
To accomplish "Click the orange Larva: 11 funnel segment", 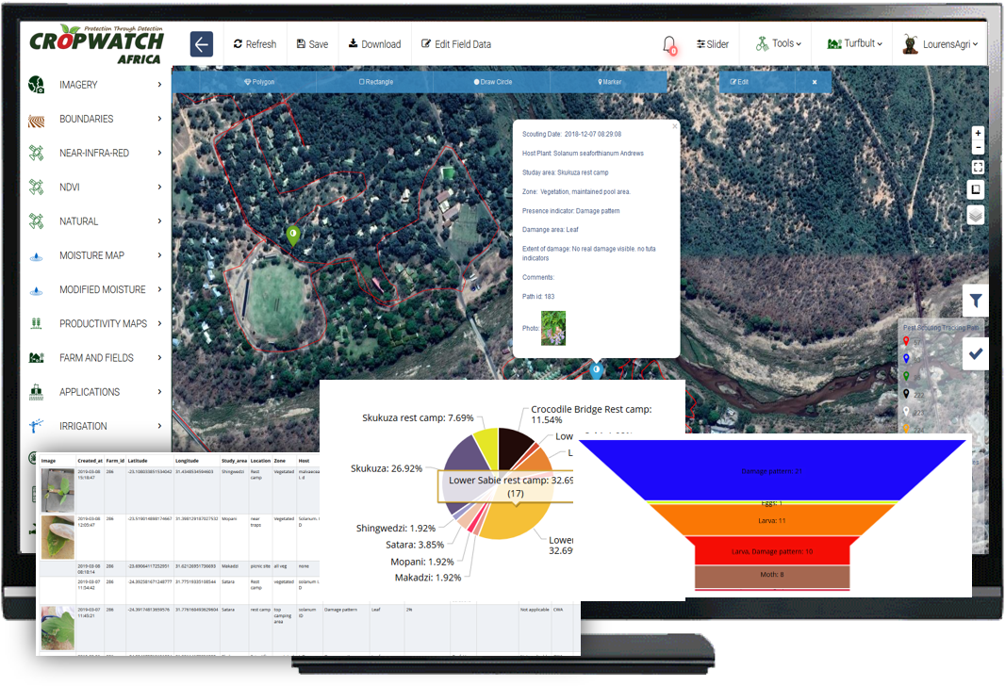I will [772, 520].
